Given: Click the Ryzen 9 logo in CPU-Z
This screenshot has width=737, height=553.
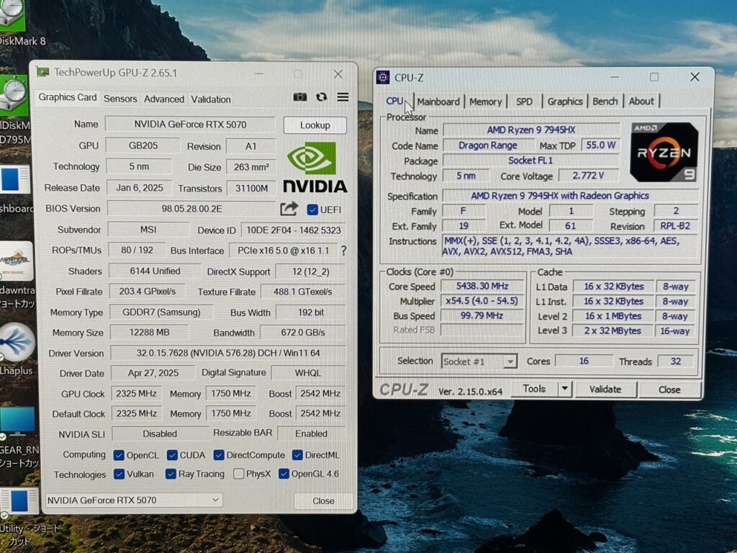Looking at the screenshot, I should click(664, 152).
